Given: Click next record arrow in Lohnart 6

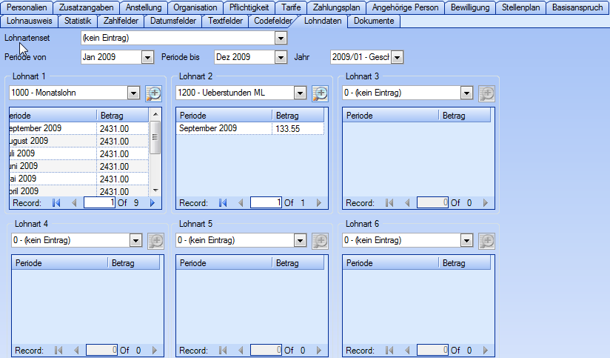Looking at the screenshot, I should pyautogui.click(x=486, y=350).
